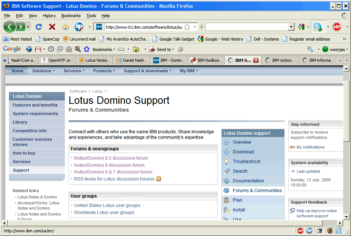Screen dimensions: 351x236
Task: Open the File menu
Action: pyautogui.click(x=7, y=16)
